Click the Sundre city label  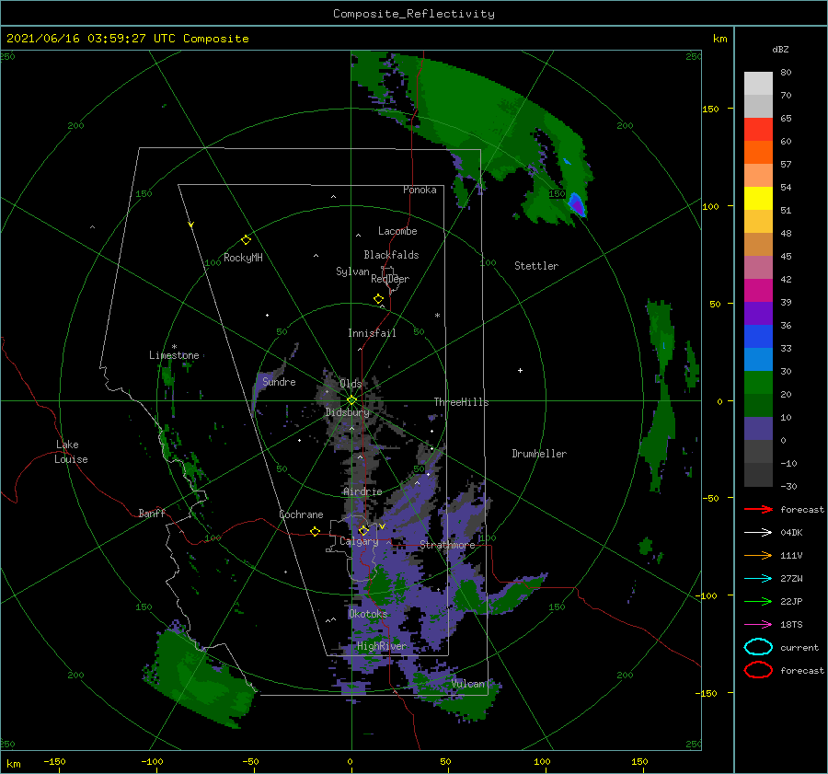279,381
